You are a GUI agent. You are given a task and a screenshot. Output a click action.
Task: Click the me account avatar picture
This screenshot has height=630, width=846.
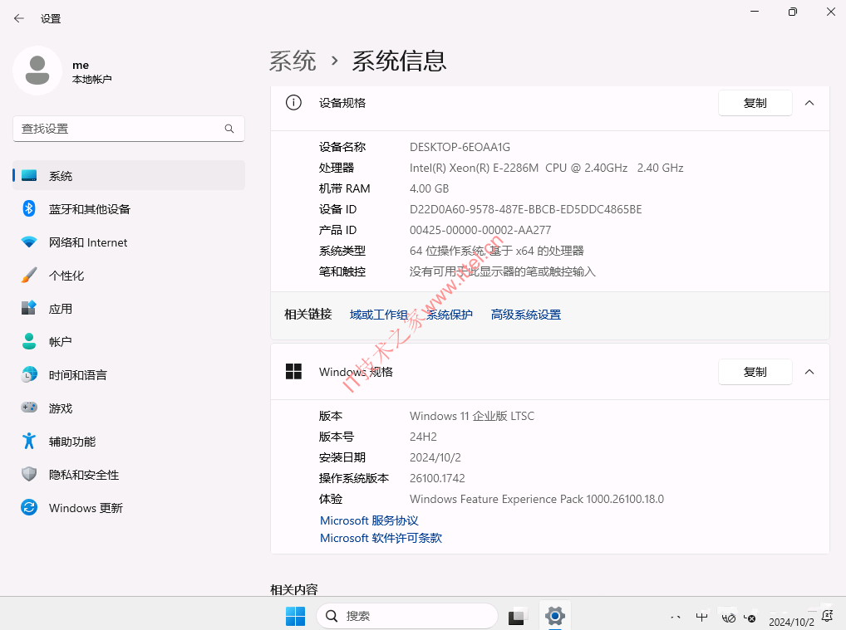pyautogui.click(x=37, y=71)
